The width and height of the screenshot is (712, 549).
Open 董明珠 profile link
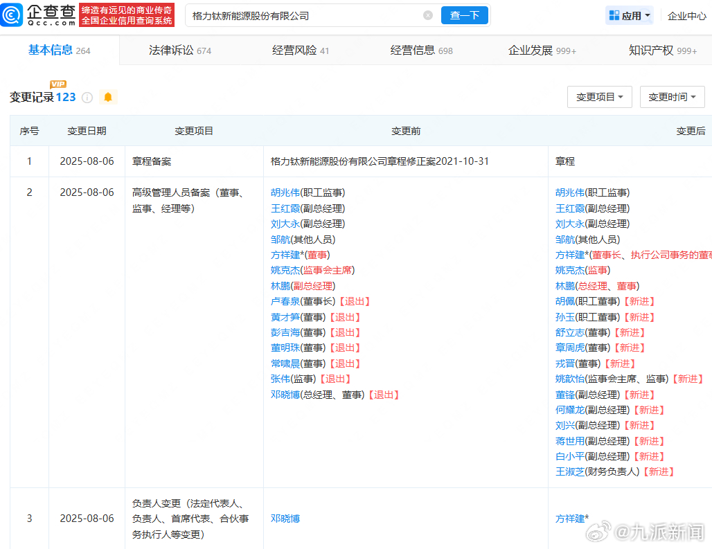[x=285, y=348]
